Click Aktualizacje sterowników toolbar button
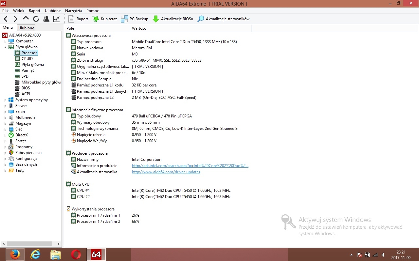419x261 pixels. 224,19
